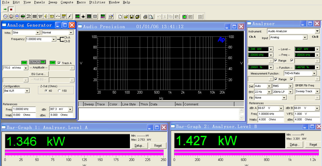Click the DCX toolbar icon
Screen dimensions: 322x166
52,16
